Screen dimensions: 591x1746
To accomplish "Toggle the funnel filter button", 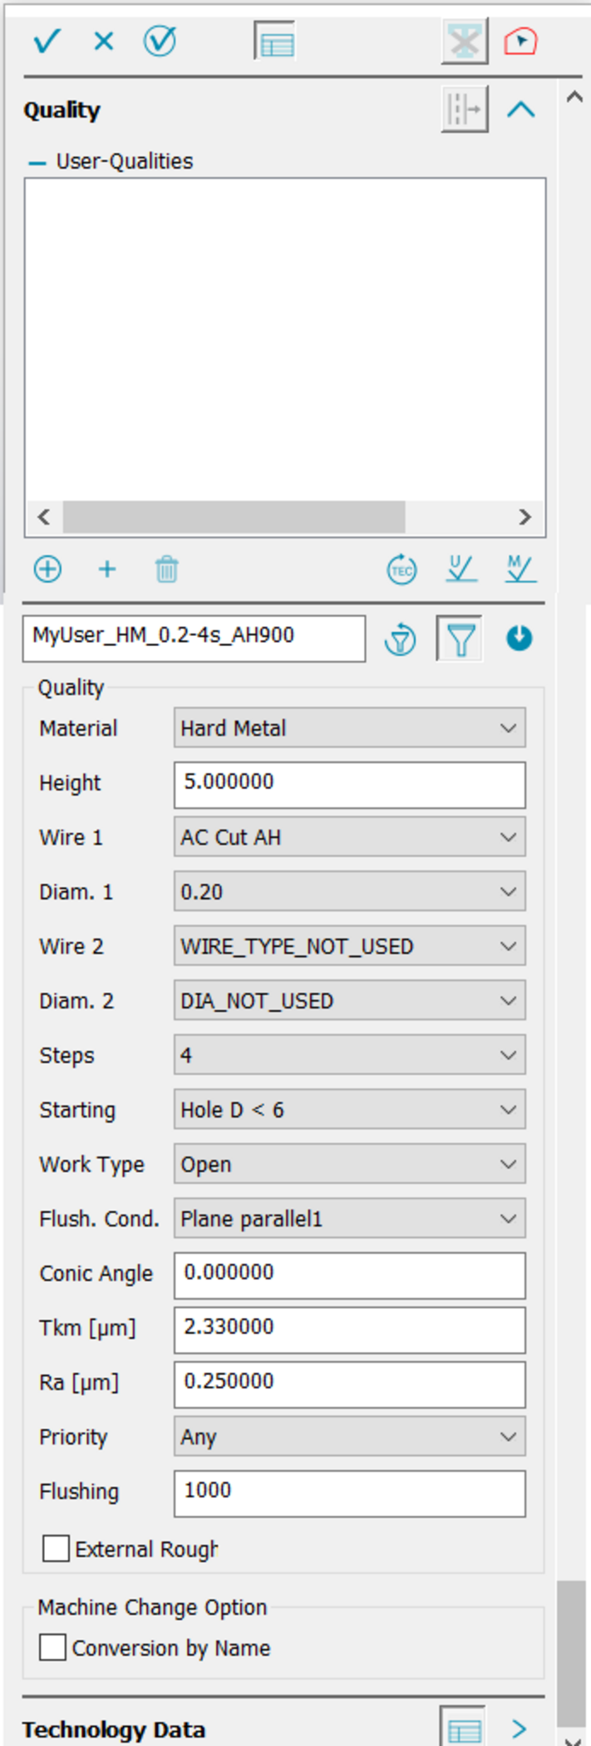I will point(460,639).
